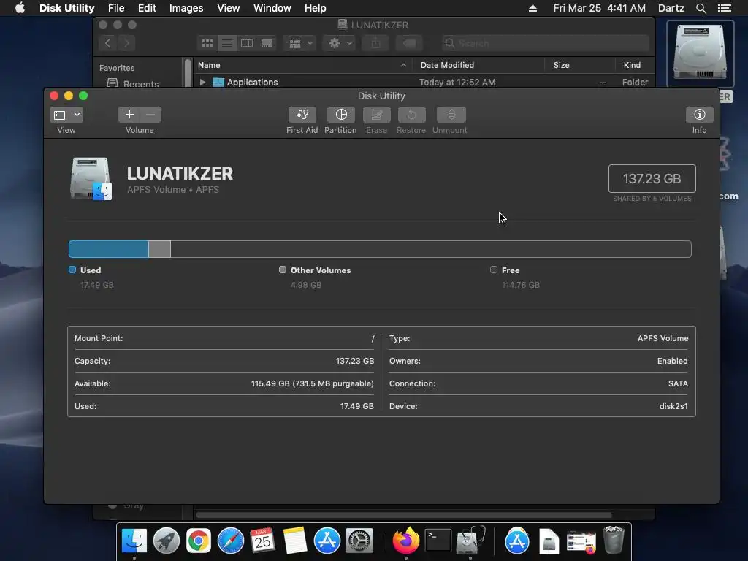The width and height of the screenshot is (748, 561).
Task: Switch Finder to column view
Action: click(x=247, y=43)
